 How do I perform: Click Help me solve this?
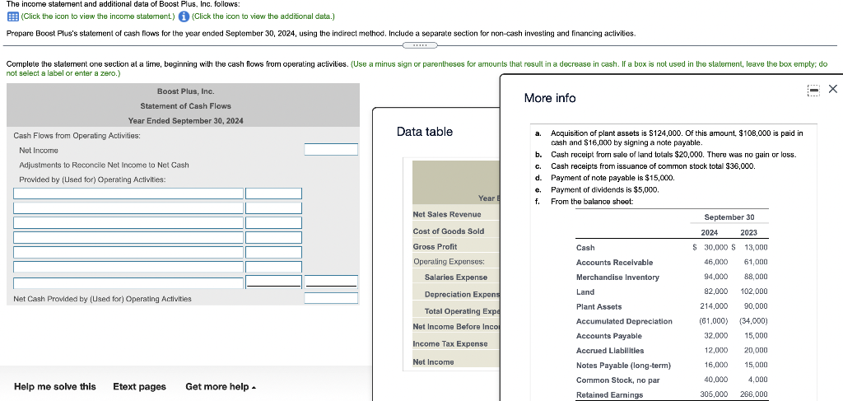coord(55,386)
